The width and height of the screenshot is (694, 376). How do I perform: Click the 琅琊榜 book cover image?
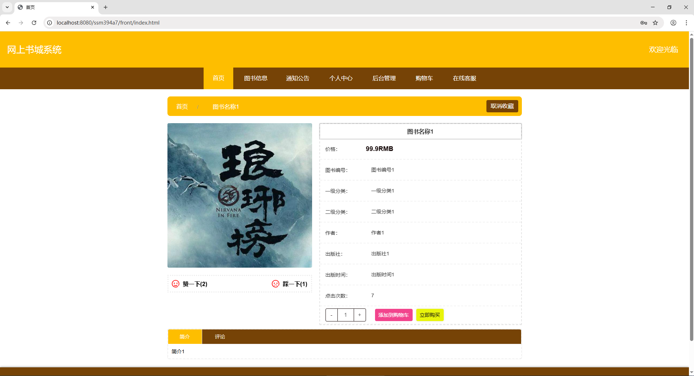tap(240, 195)
